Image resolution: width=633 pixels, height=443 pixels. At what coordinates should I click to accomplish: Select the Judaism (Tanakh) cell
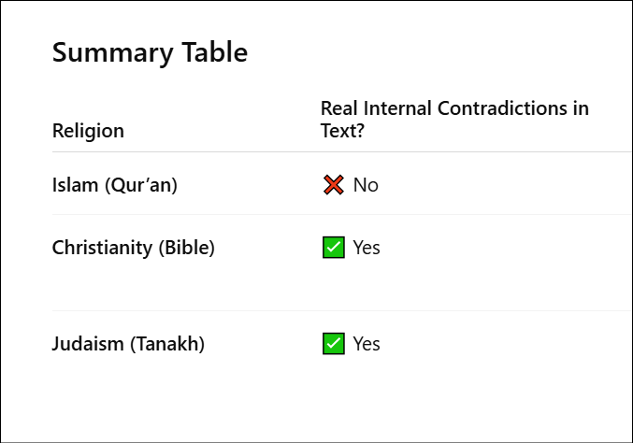coord(128,344)
